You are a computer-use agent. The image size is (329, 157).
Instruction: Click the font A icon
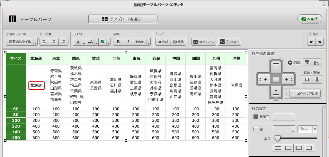tap(78, 42)
